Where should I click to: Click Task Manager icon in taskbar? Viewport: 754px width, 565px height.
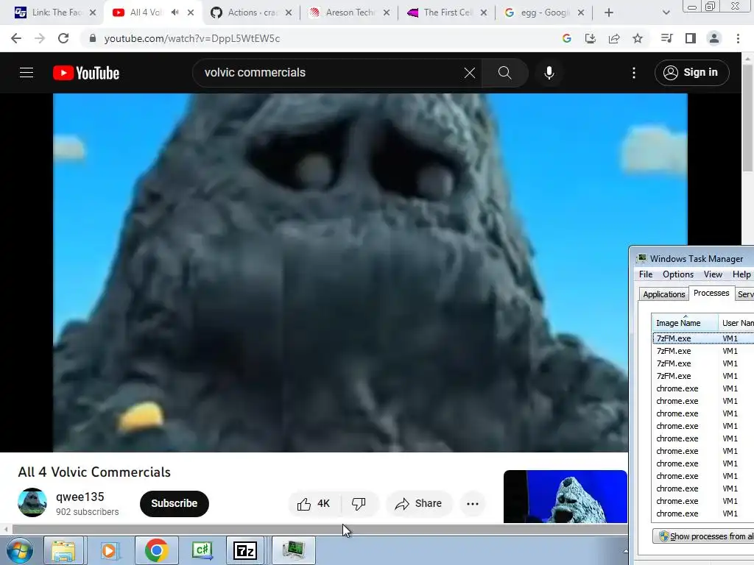coord(294,550)
